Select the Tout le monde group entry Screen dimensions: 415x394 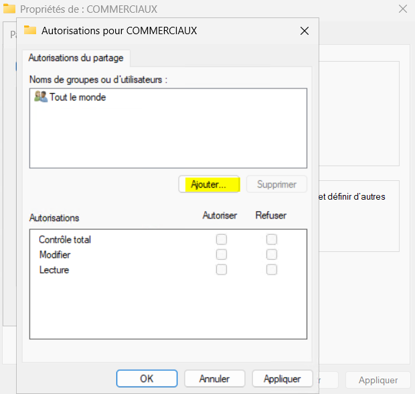pos(77,97)
